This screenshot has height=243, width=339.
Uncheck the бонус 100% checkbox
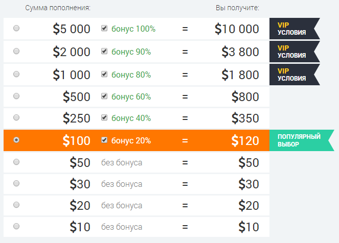point(104,28)
